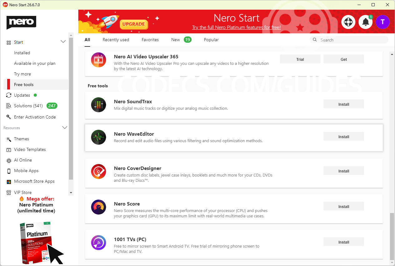Switch to the Favorites tab
This screenshot has height=266, width=395.
(x=150, y=40)
